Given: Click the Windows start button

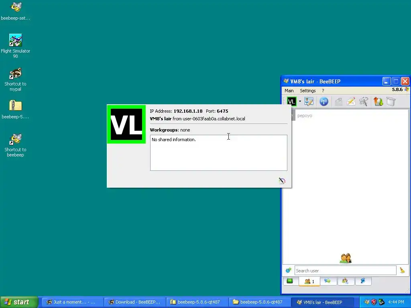Looking at the screenshot, I should click(x=19, y=302).
